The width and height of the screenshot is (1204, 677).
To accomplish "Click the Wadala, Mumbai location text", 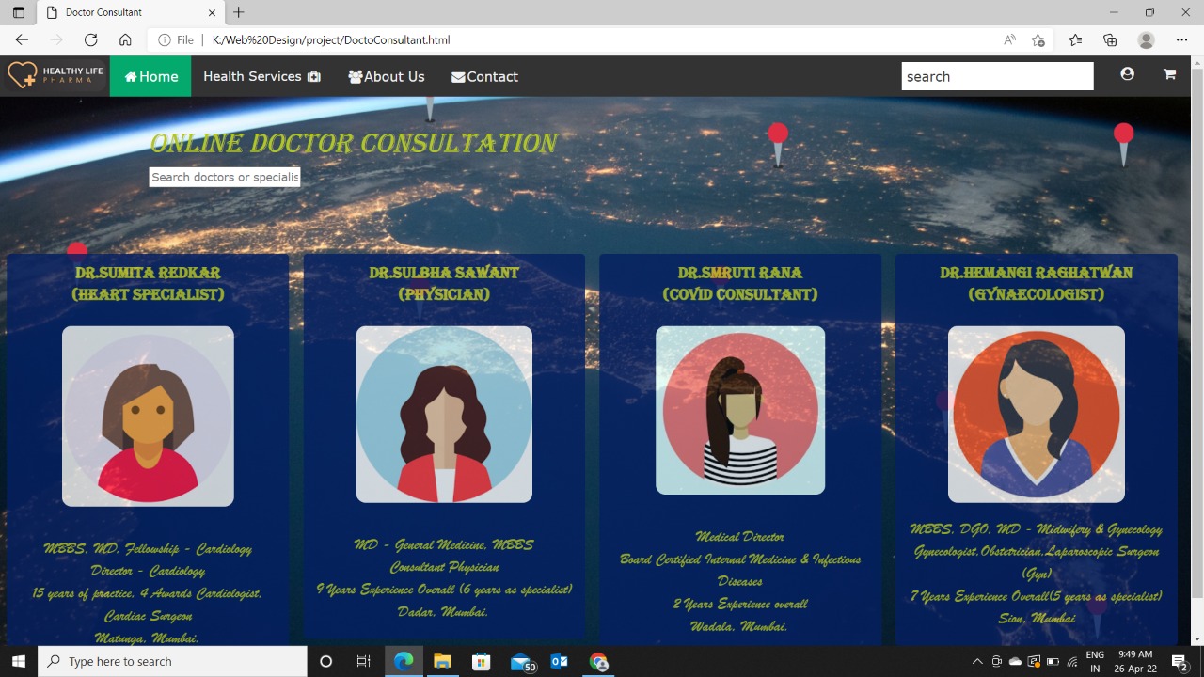I will 738,626.
